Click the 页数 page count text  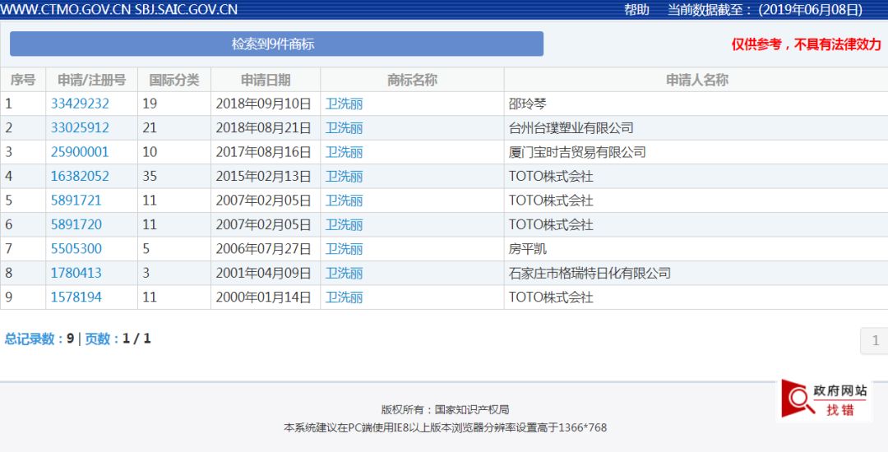118,339
